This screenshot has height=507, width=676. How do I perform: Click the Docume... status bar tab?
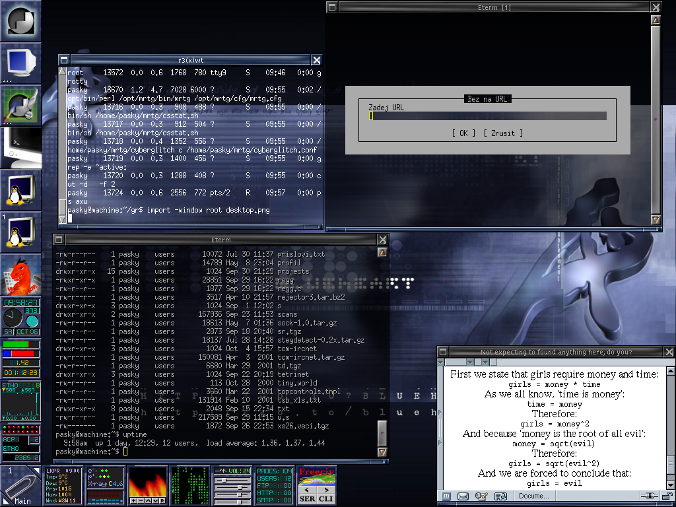point(533,496)
